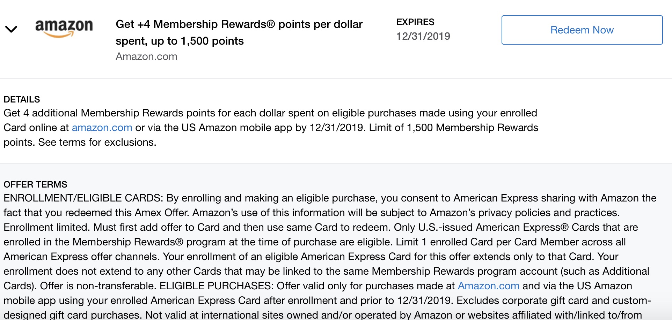Image resolution: width=672 pixels, height=320 pixels.
Task: Click the 'Enrollment limited.' sentence
Action: (47, 227)
